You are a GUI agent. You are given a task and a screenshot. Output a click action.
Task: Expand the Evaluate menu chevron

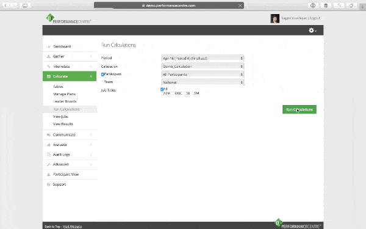(91, 145)
